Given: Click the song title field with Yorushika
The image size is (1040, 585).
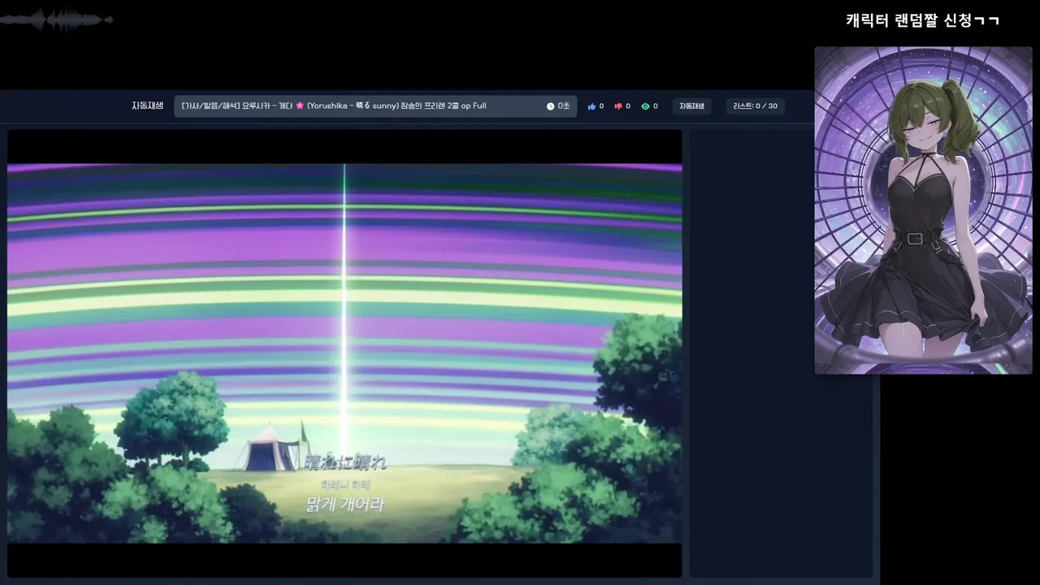Looking at the screenshot, I should (x=375, y=106).
